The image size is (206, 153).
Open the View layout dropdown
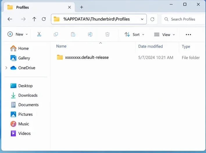[x=164, y=34]
